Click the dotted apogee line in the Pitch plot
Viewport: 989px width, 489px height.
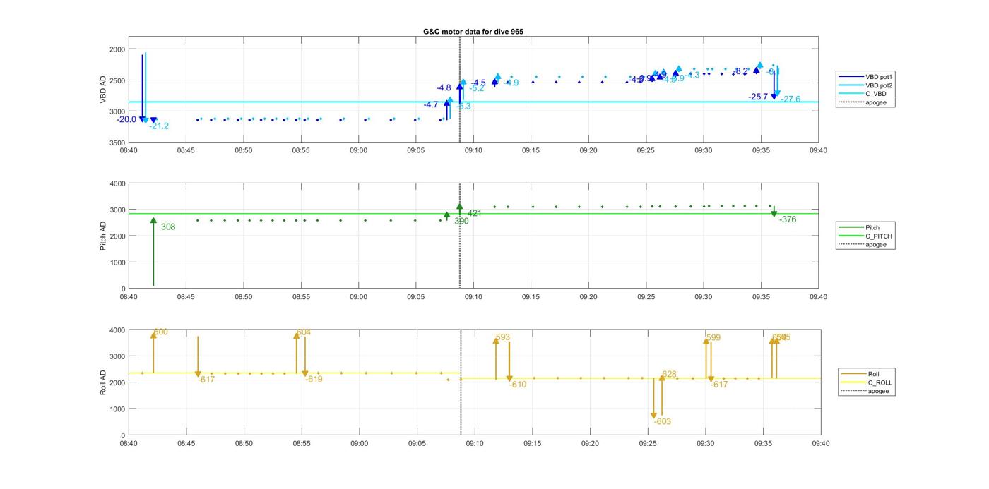click(x=460, y=236)
